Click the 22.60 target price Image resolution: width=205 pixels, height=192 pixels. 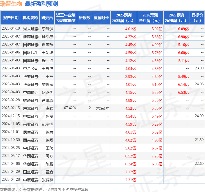(199, 163)
